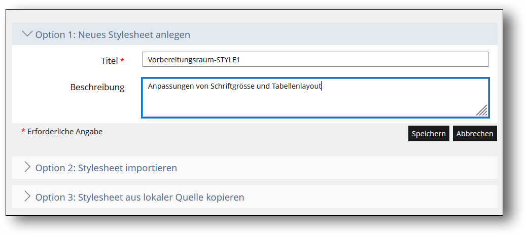Image resolution: width=526 pixels, height=235 pixels.
Task: Click the 'Option 1: Neues Stylesheet anlegen' heading
Action: click(113, 34)
